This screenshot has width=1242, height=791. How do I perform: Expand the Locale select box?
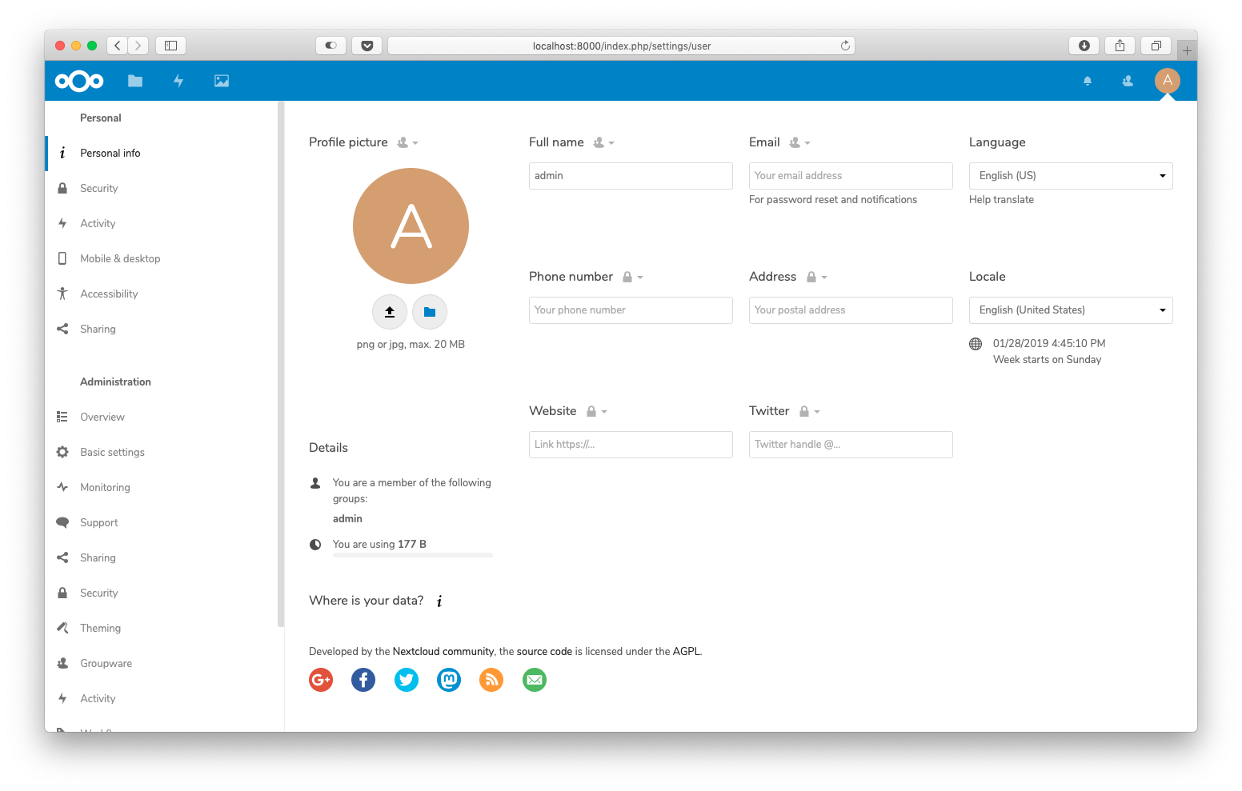point(1071,310)
